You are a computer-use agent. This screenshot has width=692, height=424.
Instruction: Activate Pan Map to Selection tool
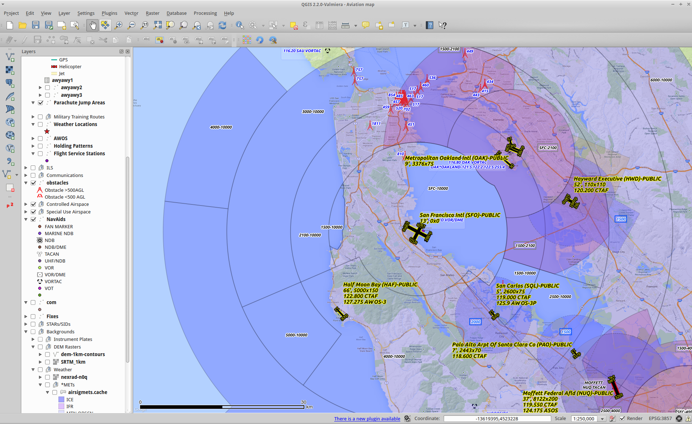(105, 25)
